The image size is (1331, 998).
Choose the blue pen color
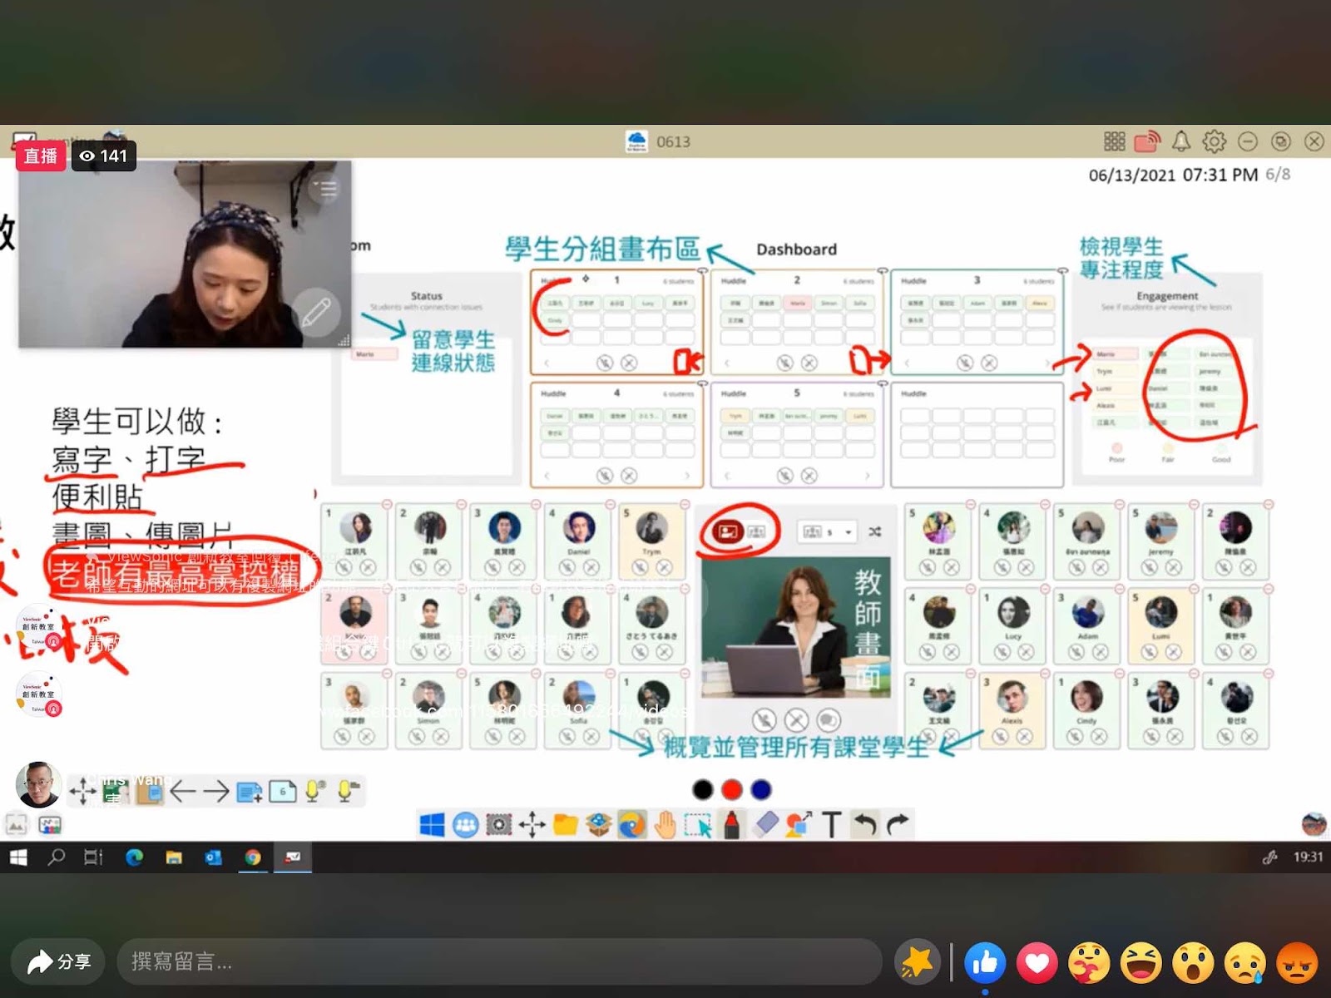tap(761, 789)
